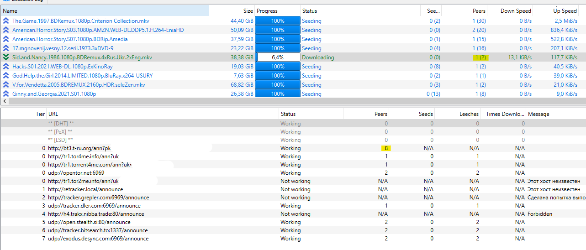Select h4.trakx.nibba.trade:80 tracker
Image resolution: width=586 pixels, height=250 pixels.
tap(96, 214)
